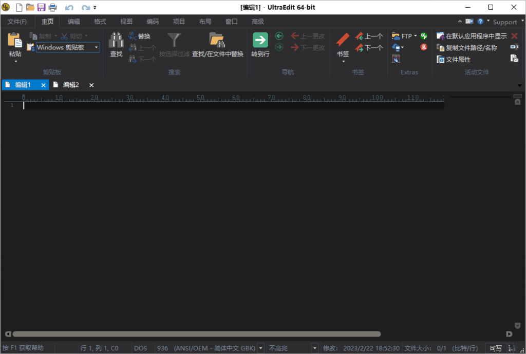Open Find/Replace in Files (查找/在文件中替换)

pos(217,45)
